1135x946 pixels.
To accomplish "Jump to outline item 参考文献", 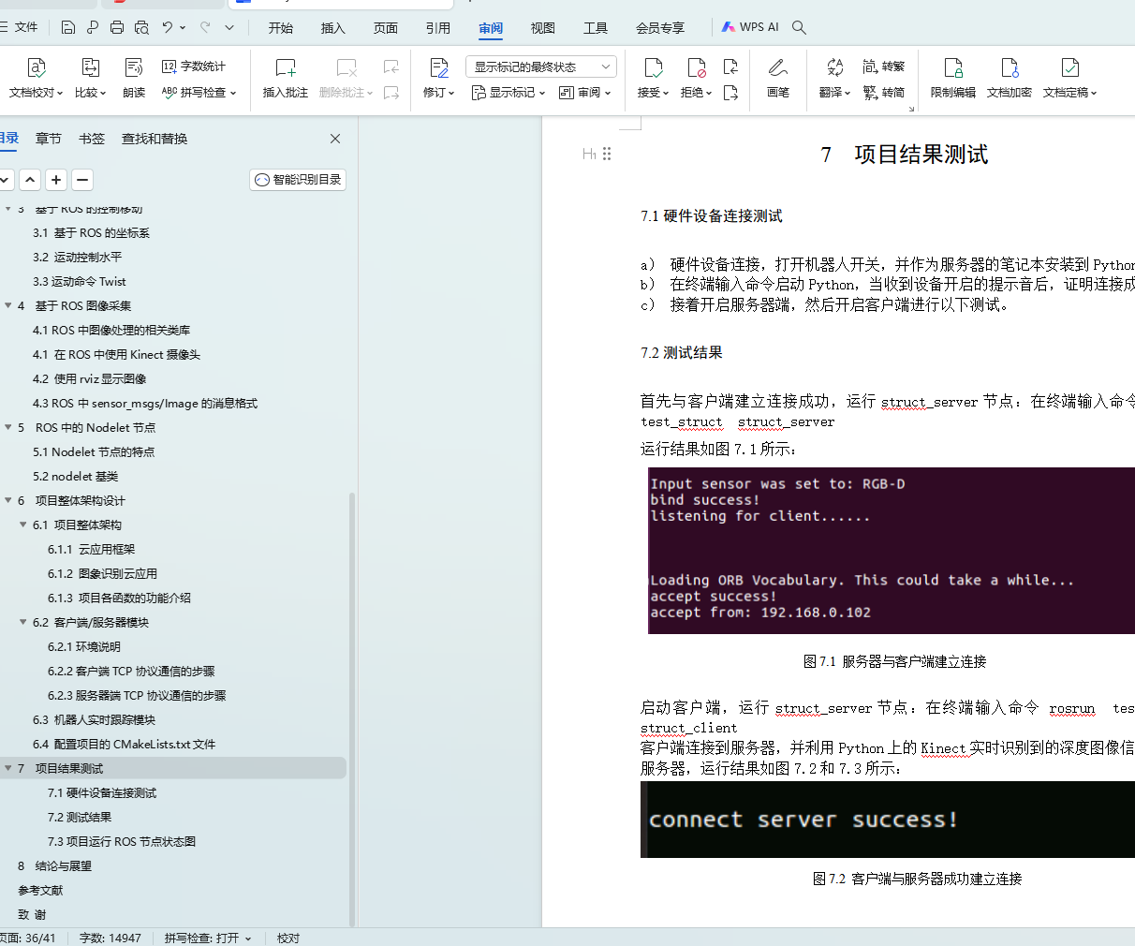I will pyautogui.click(x=40, y=890).
